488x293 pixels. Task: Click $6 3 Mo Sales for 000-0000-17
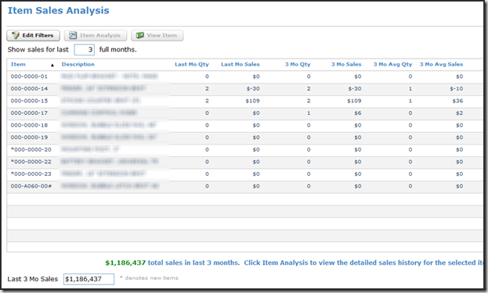tap(358, 113)
